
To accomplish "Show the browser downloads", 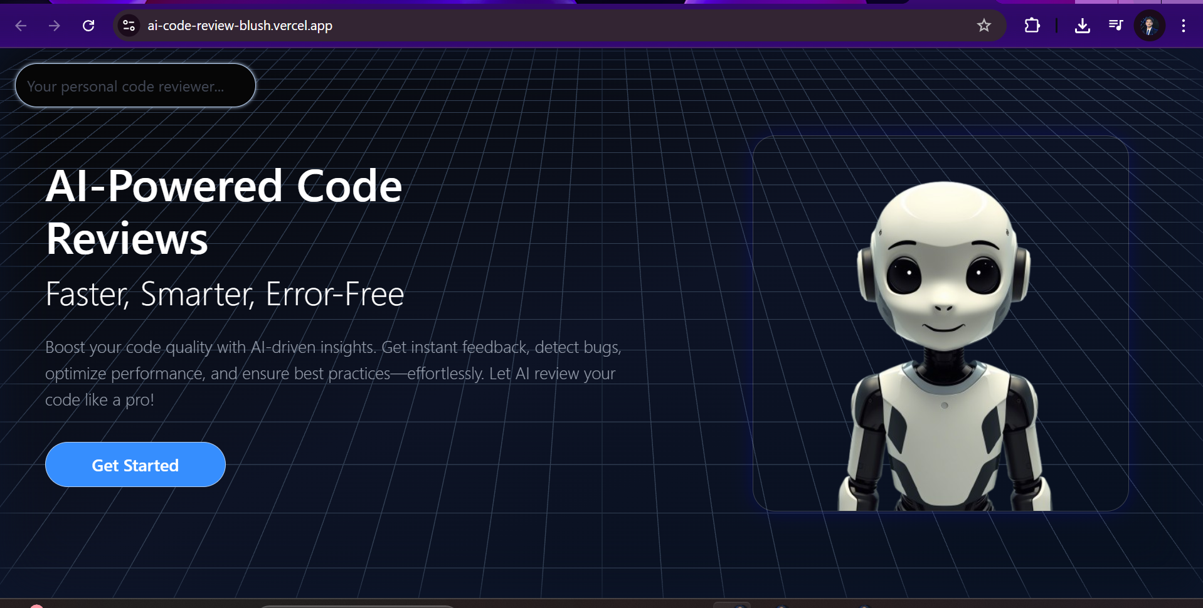I will point(1082,26).
